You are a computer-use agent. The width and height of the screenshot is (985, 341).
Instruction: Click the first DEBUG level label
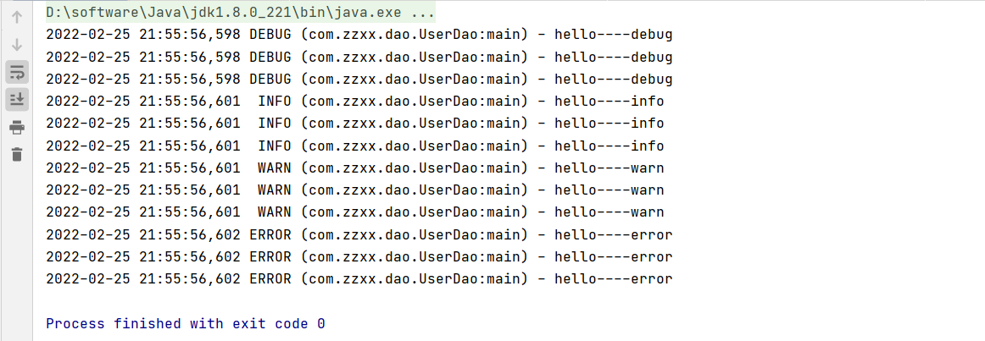point(270,35)
